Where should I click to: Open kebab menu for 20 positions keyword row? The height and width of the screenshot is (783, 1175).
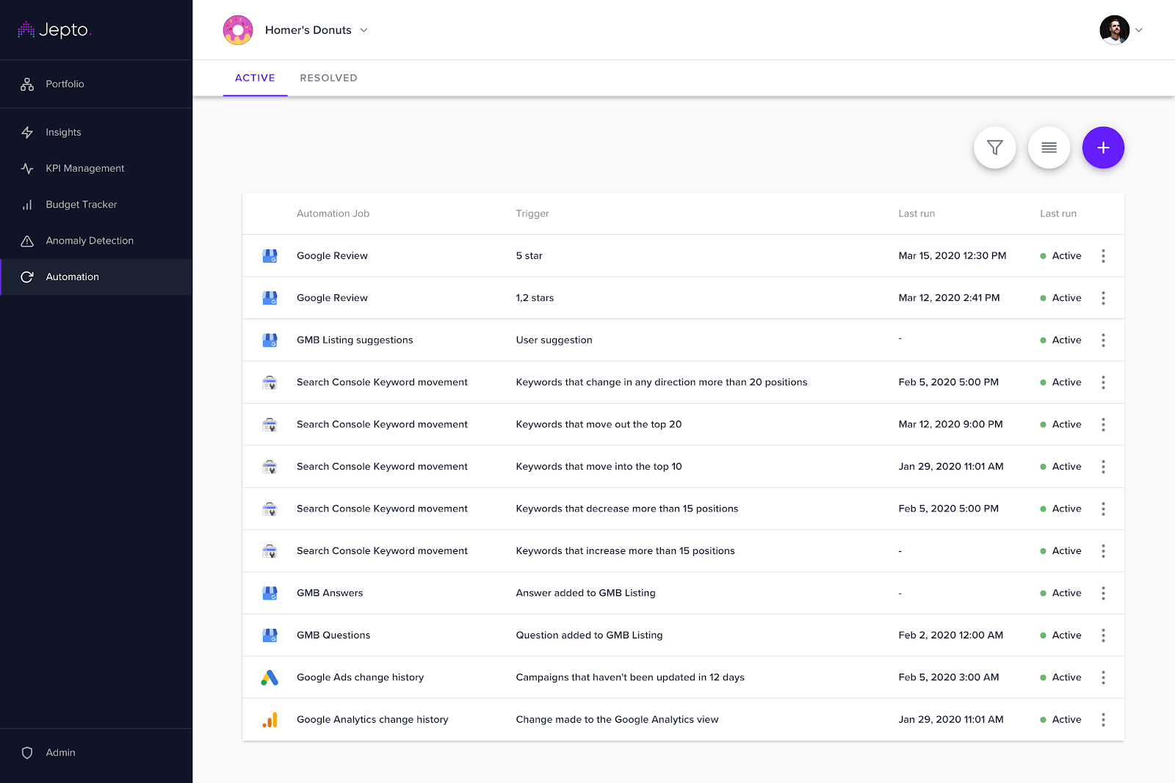click(1103, 382)
